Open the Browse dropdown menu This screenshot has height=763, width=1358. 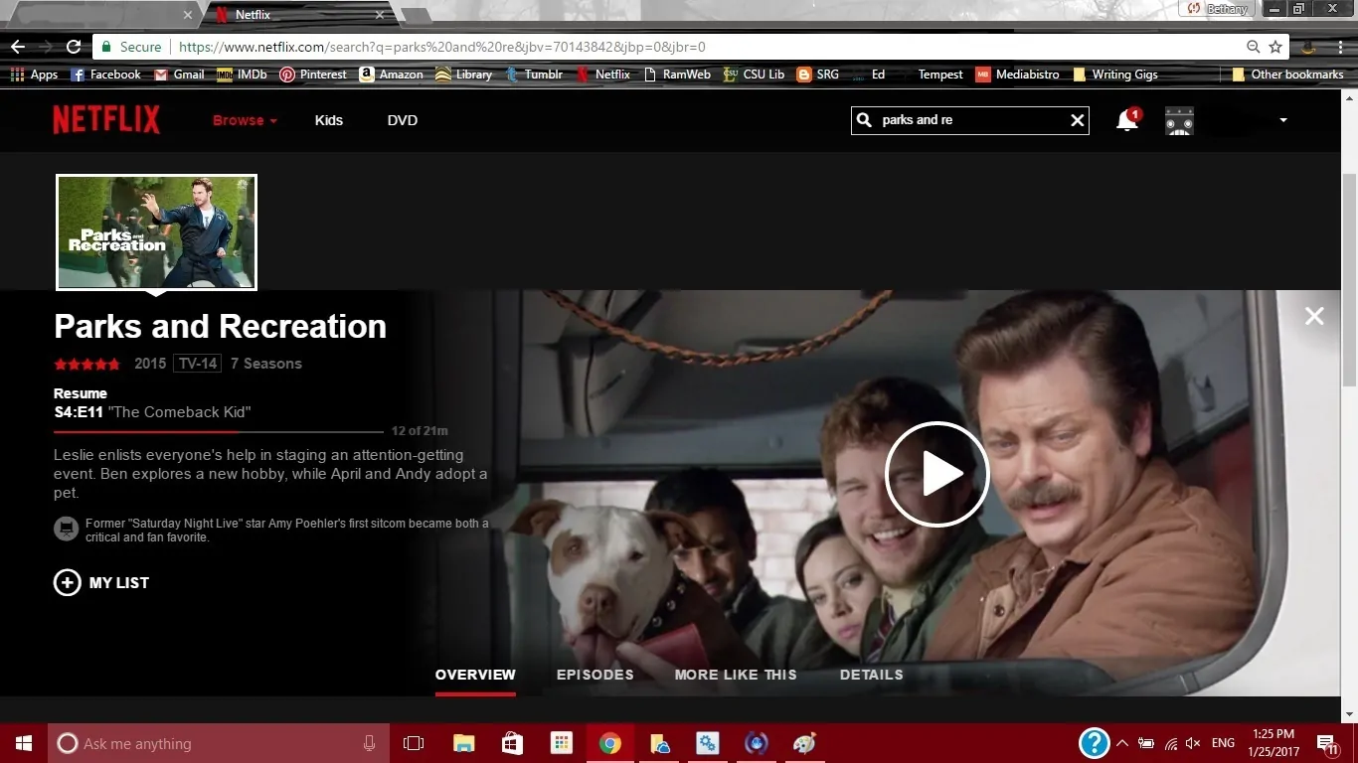click(245, 120)
